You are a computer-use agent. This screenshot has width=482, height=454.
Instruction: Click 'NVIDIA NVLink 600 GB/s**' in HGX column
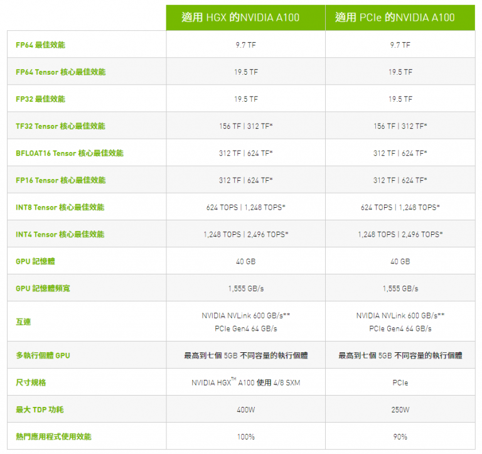[246, 316]
